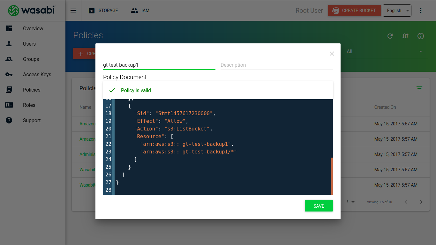Click the Wasabi logo
436x245 pixels.
(32, 11)
